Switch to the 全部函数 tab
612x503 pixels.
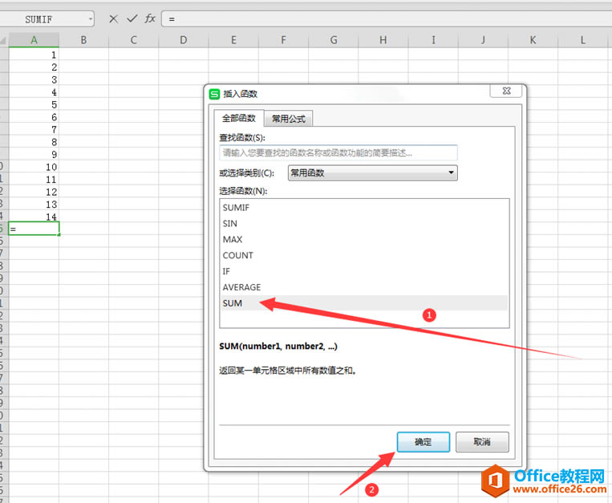point(239,118)
